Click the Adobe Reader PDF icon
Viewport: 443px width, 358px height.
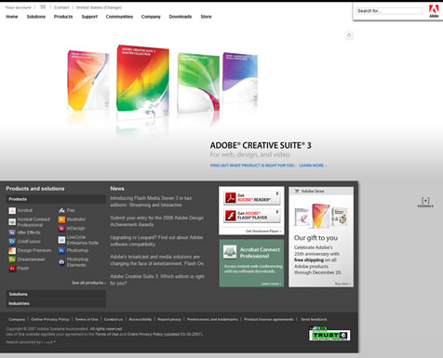[231, 197]
